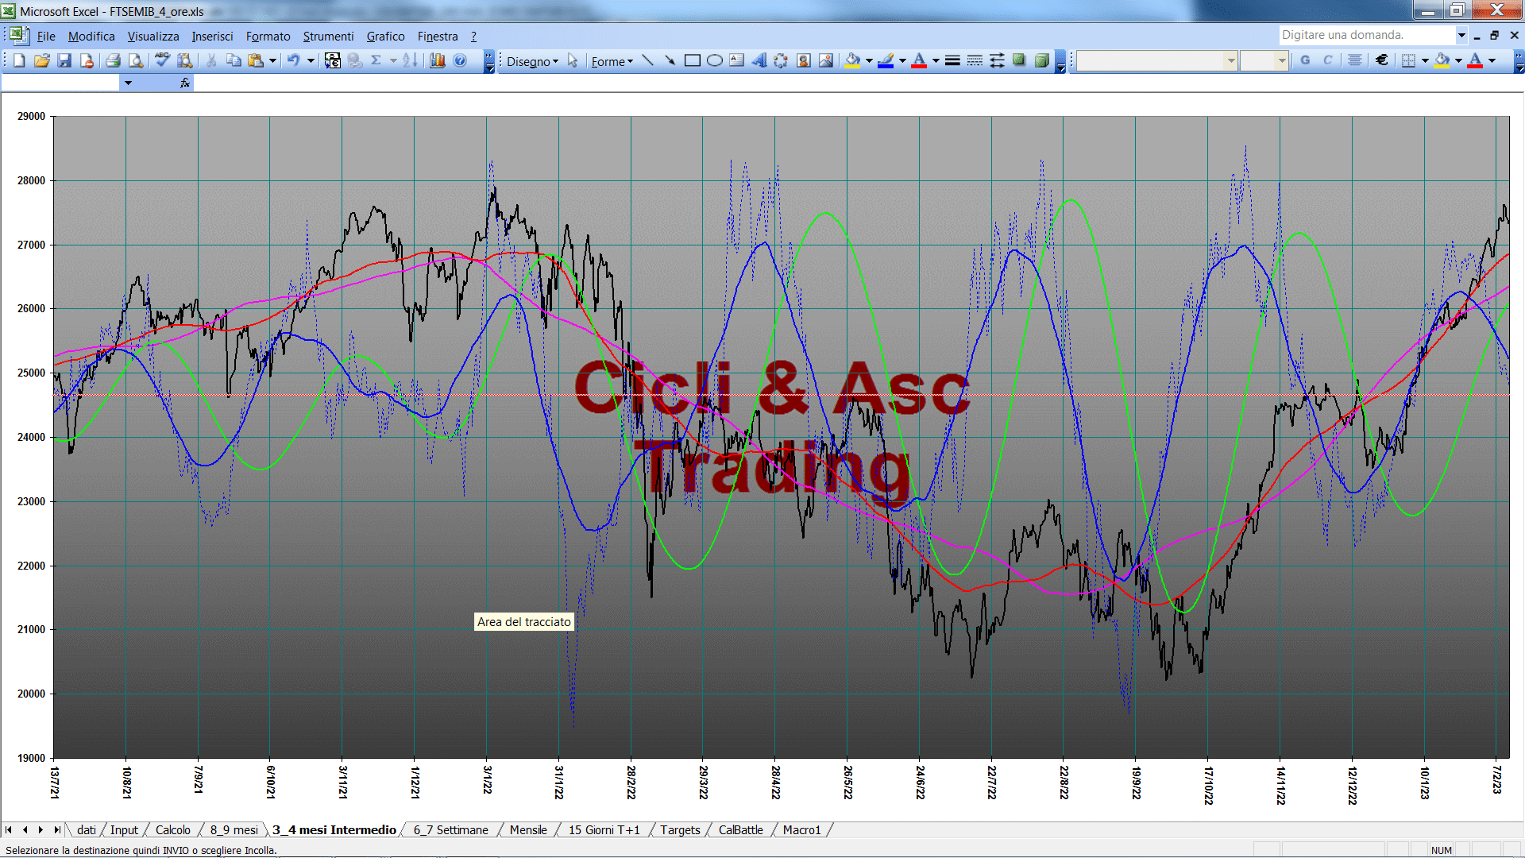Screen dimensions: 1525x858
Task: Toggle Italic (C) formatting
Action: pyautogui.click(x=1327, y=60)
